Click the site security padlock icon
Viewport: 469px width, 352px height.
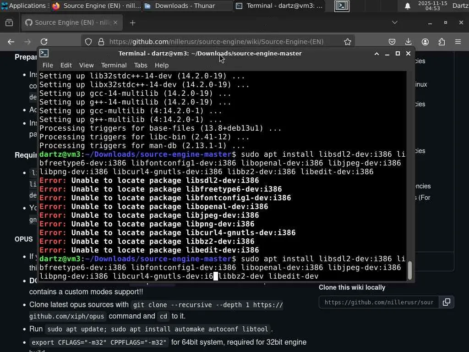(x=101, y=42)
